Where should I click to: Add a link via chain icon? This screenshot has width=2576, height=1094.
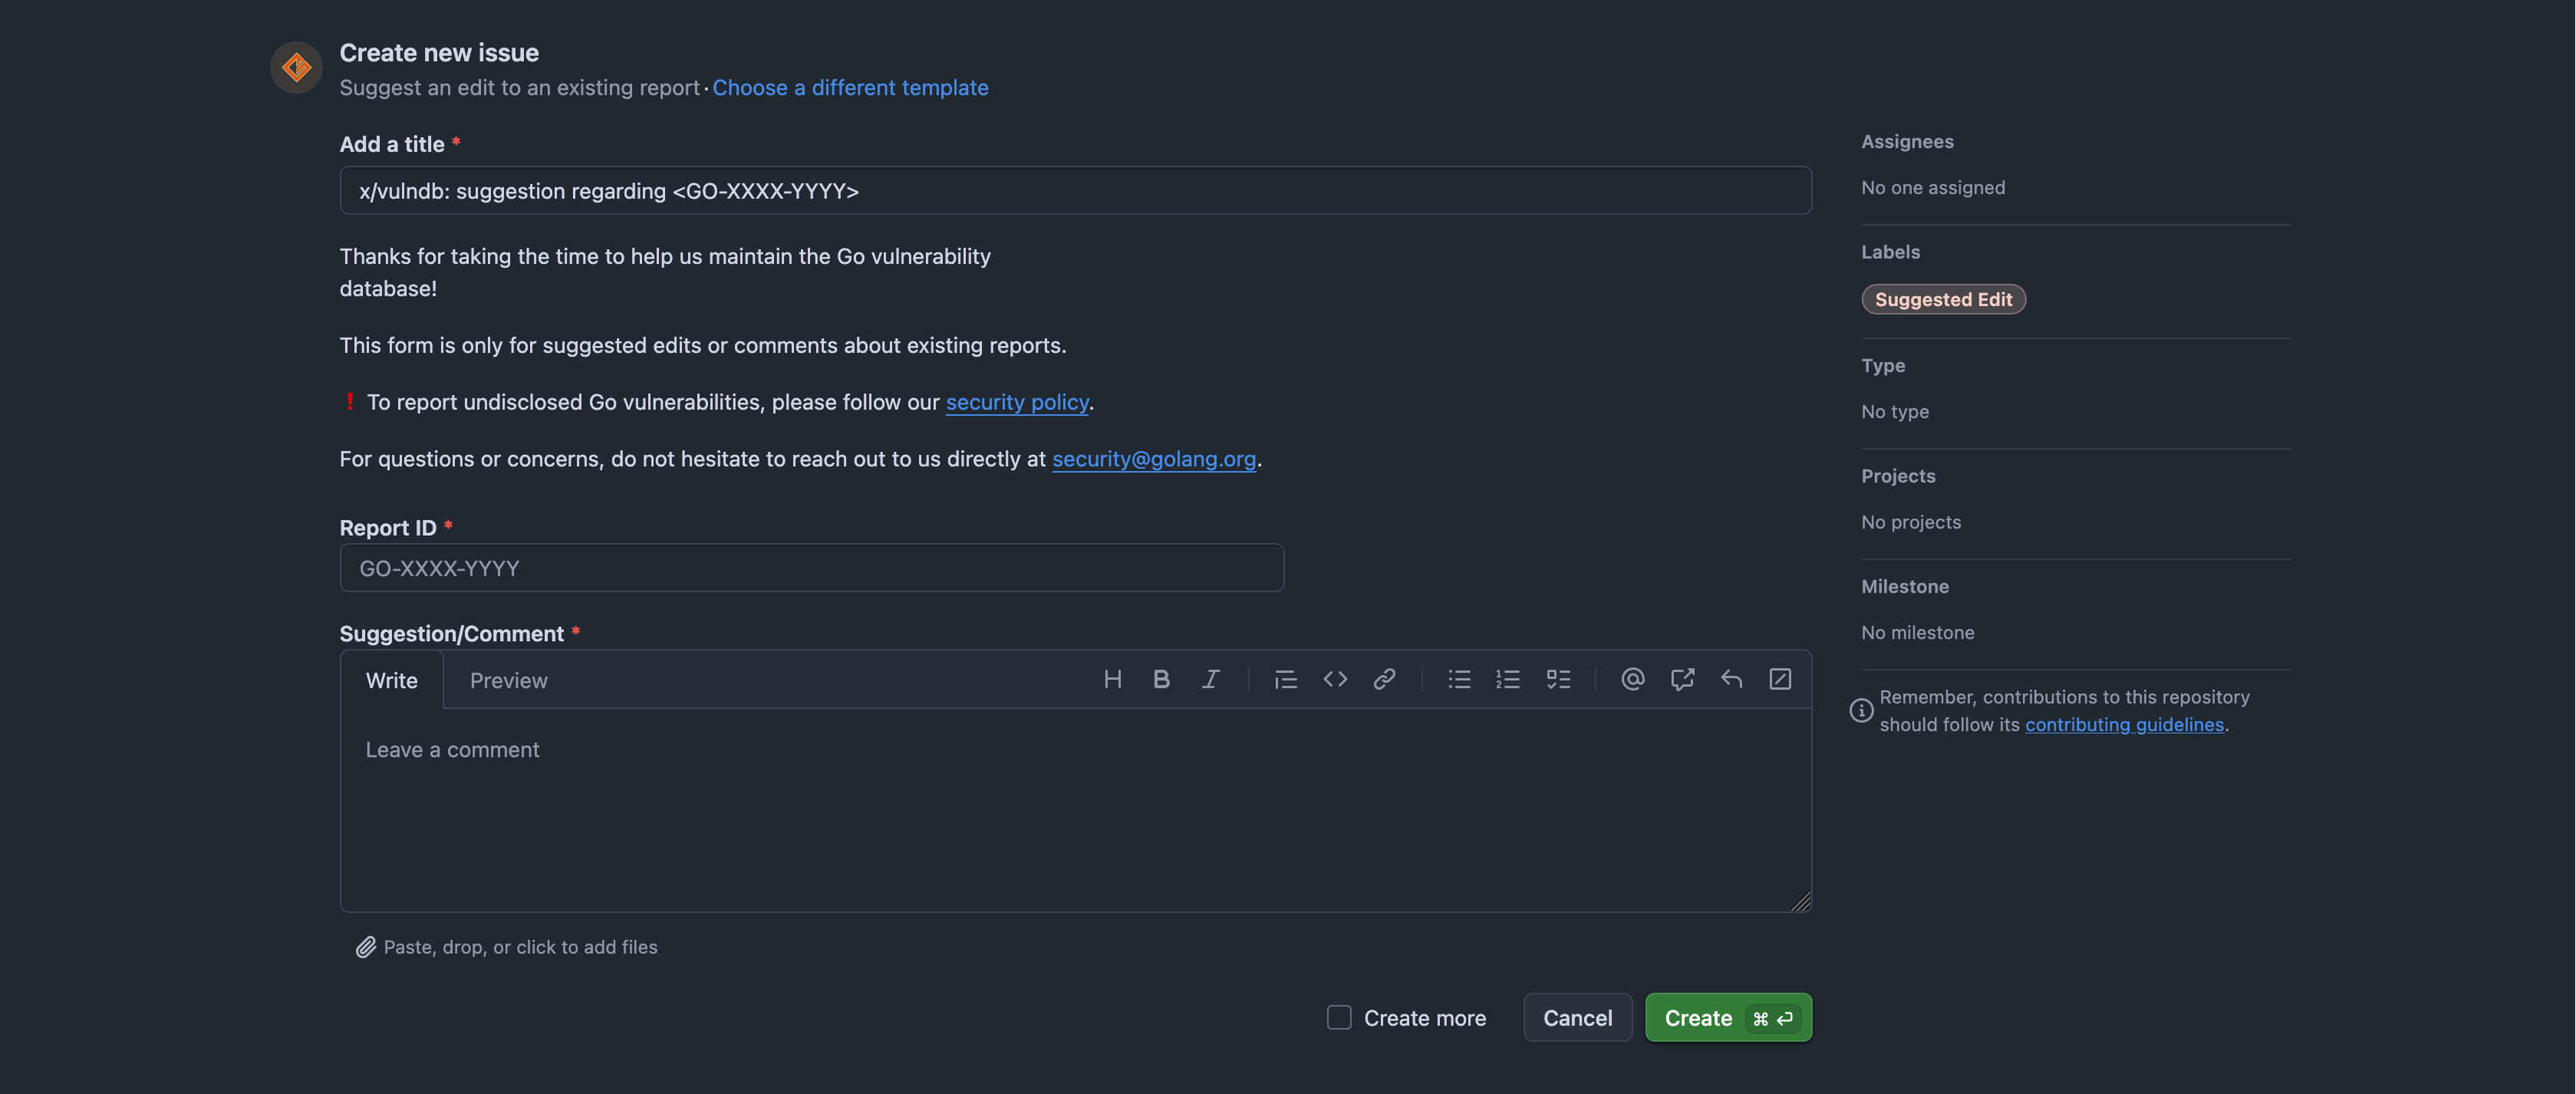click(1384, 679)
